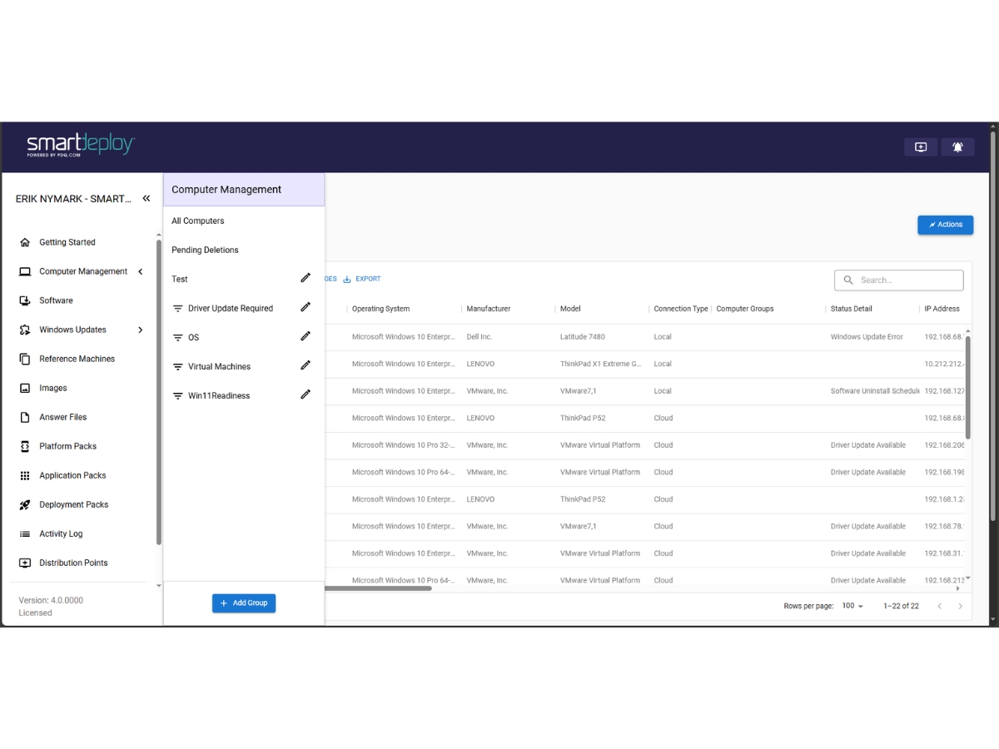This screenshot has width=999, height=749.
Task: Click the Search input field
Action: tap(899, 280)
